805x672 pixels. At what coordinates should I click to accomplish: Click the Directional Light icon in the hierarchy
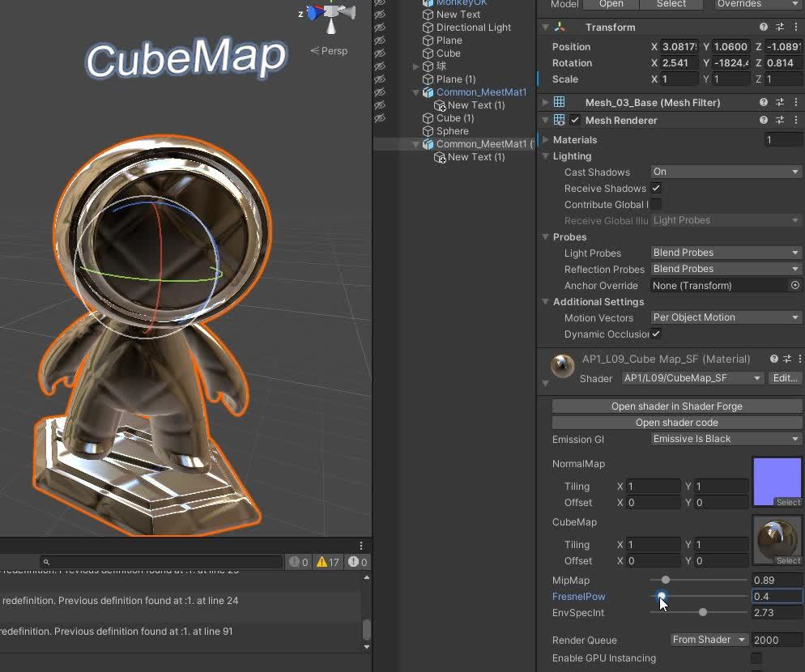point(428,27)
